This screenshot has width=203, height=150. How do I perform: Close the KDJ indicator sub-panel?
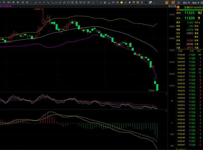coord(166,93)
